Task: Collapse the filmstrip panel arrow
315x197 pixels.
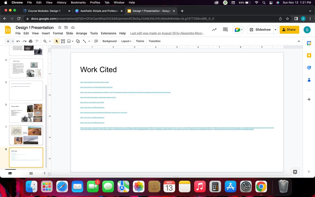Action: click(x=45, y=173)
